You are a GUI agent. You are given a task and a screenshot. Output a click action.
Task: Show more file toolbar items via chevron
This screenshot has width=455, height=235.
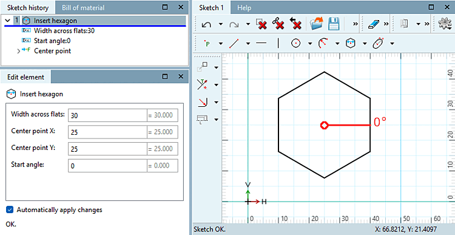[356, 24]
